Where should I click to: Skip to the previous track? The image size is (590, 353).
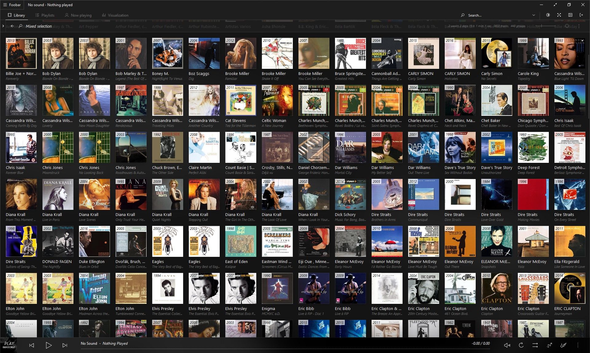click(32, 345)
